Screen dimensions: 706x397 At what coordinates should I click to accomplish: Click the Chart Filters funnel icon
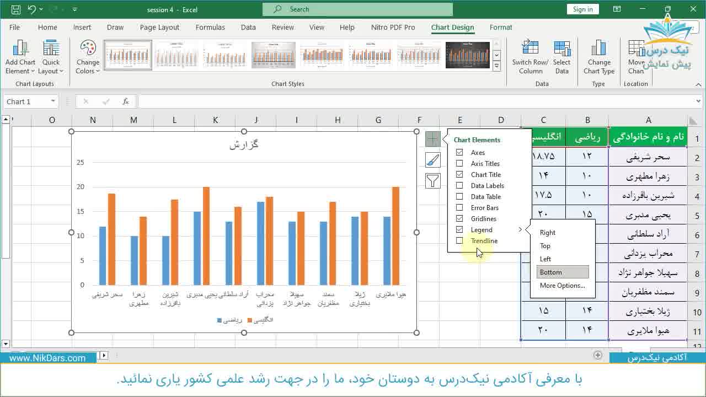432,180
